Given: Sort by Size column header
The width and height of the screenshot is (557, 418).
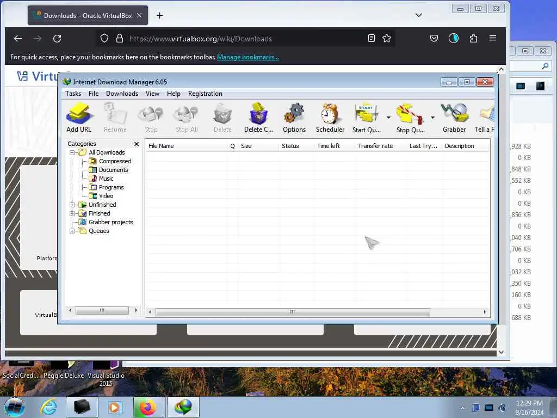Looking at the screenshot, I should coord(258,146).
